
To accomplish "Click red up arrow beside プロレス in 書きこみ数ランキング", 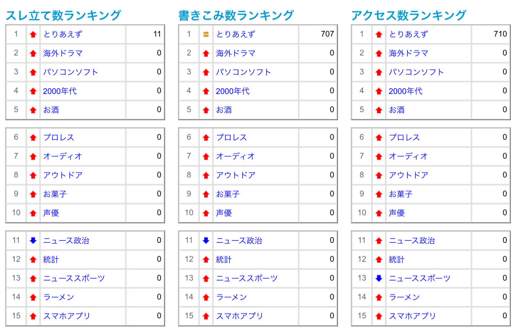I will tap(206, 137).
